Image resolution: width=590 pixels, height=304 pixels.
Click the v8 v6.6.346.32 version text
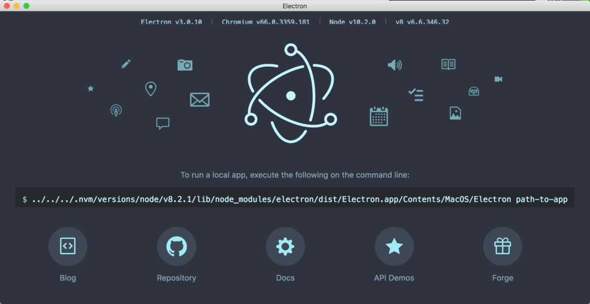pyautogui.click(x=422, y=22)
